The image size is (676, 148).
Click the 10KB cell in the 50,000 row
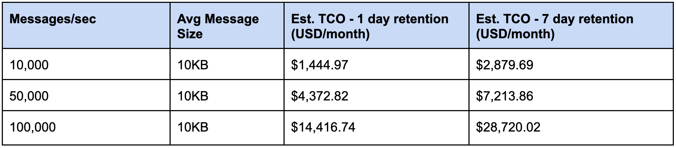point(193,96)
